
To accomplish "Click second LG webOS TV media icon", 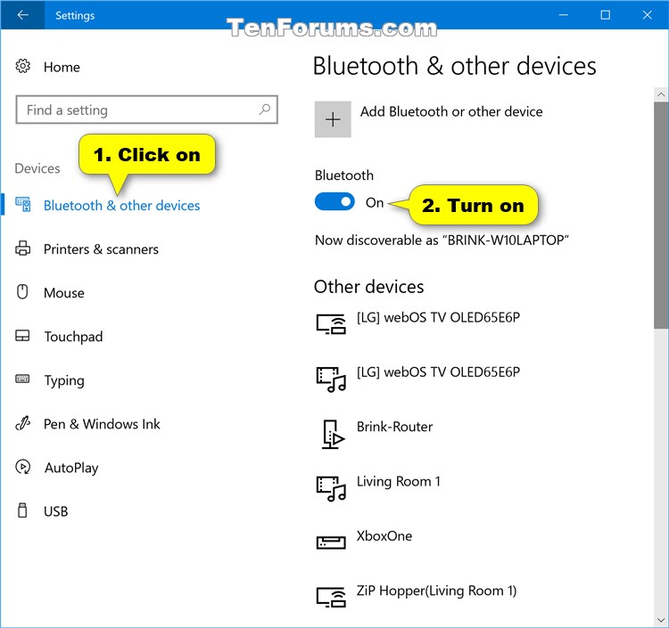I will [x=331, y=379].
